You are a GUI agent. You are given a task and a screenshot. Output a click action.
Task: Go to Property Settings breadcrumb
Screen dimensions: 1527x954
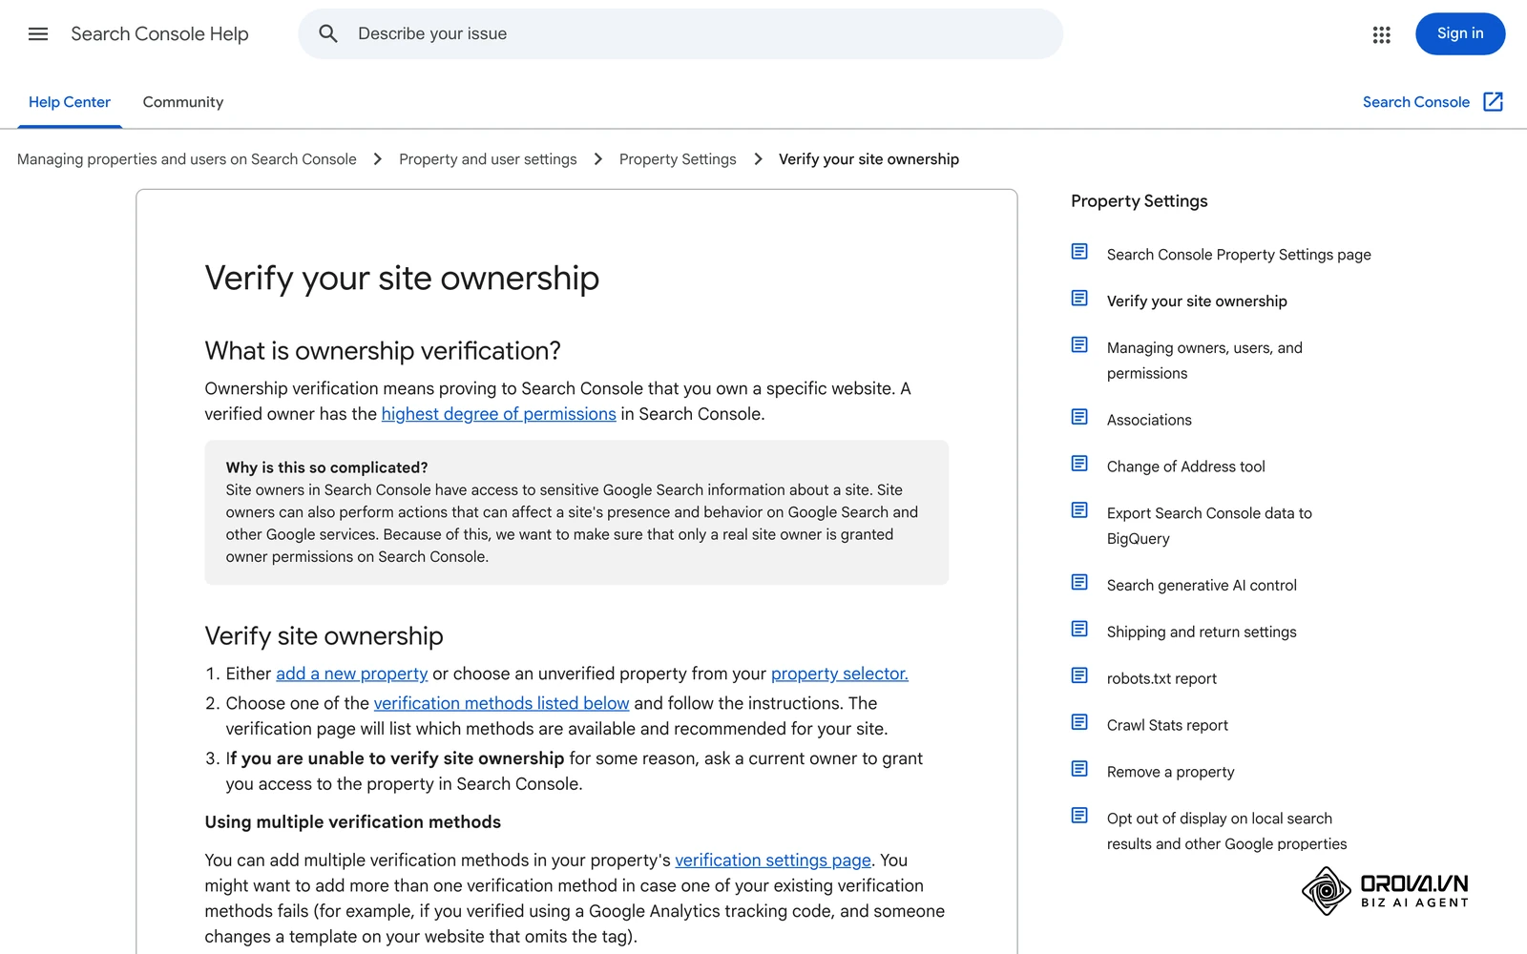pos(678,159)
